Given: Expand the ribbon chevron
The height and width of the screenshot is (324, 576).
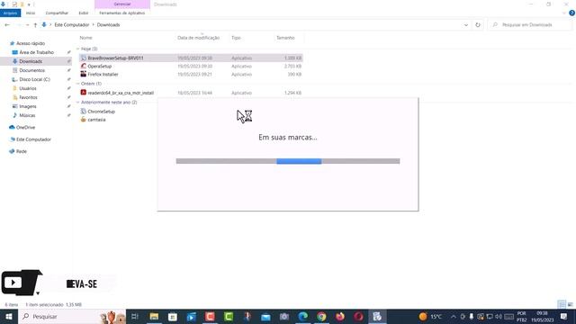Looking at the screenshot, I should [564, 13].
